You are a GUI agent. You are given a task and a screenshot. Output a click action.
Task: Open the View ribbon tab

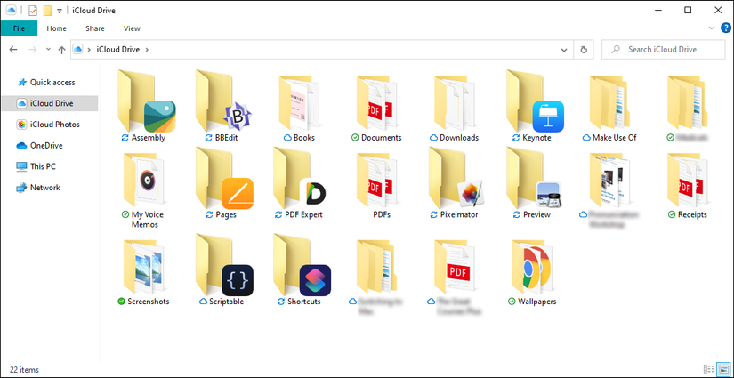tap(132, 28)
